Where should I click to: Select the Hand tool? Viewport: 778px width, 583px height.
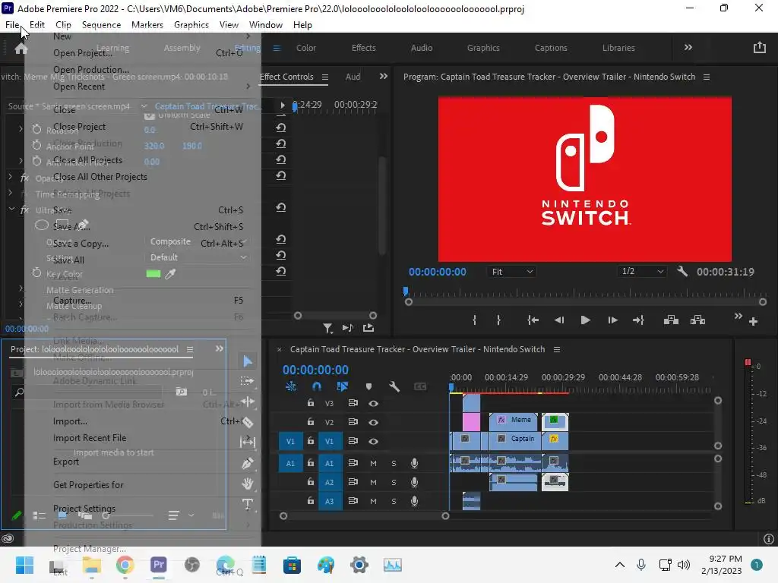click(x=248, y=483)
